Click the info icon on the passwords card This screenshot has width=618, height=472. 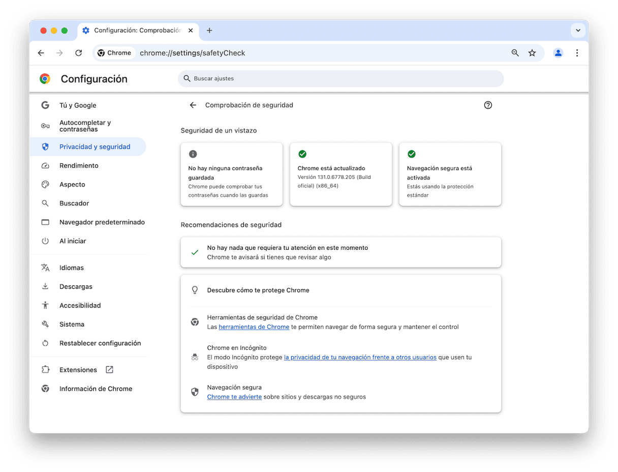pos(193,154)
